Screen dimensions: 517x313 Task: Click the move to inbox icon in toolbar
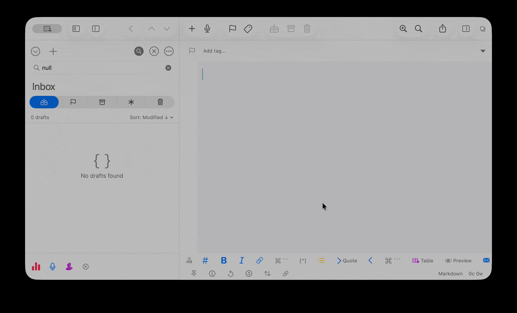pyautogui.click(x=274, y=29)
